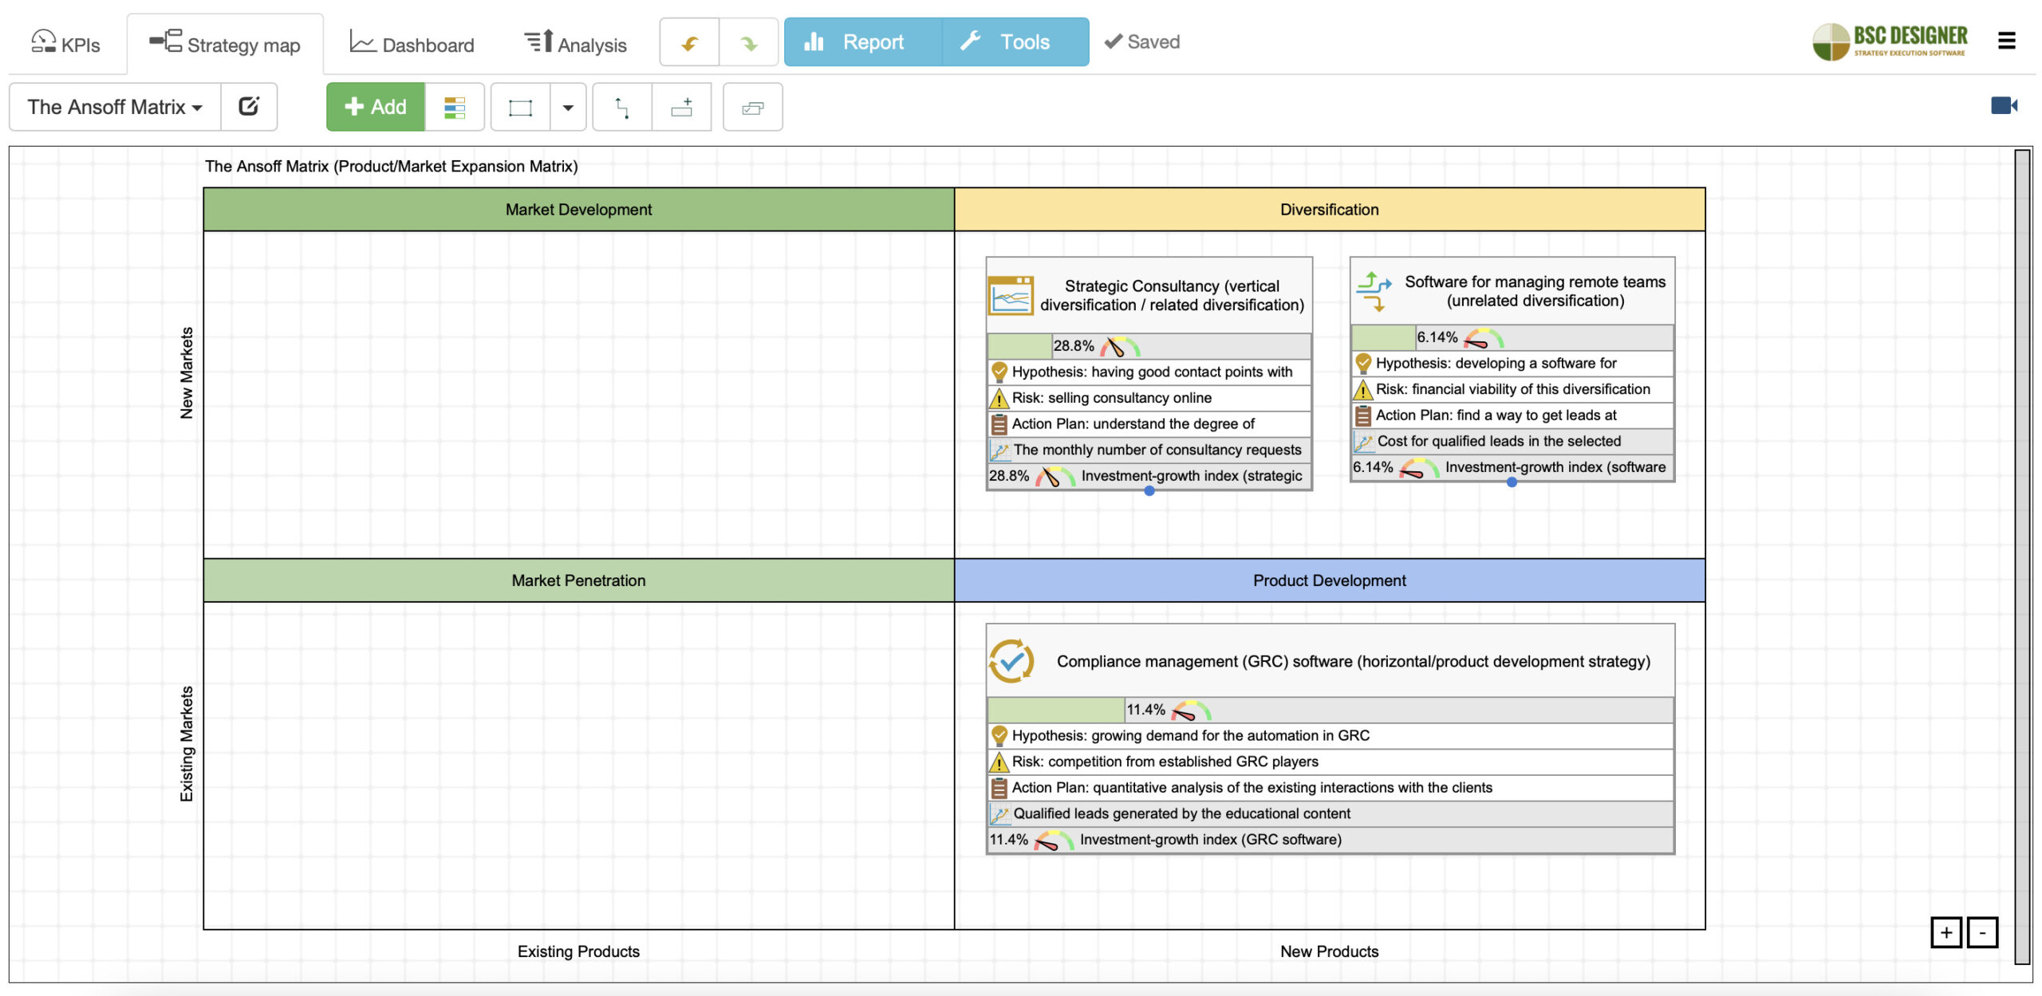Switch to the Analysis tab
Viewport: 2042px width, 996px height.
click(x=575, y=44)
